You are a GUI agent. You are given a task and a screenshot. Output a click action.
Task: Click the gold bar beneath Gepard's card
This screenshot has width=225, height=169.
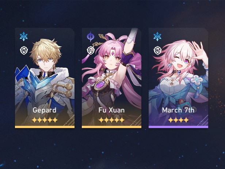pyautogui.click(x=45, y=127)
